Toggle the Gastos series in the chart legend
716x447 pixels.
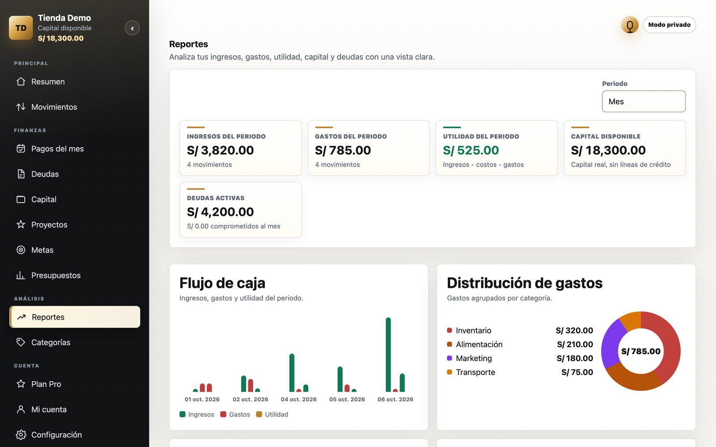tap(235, 414)
